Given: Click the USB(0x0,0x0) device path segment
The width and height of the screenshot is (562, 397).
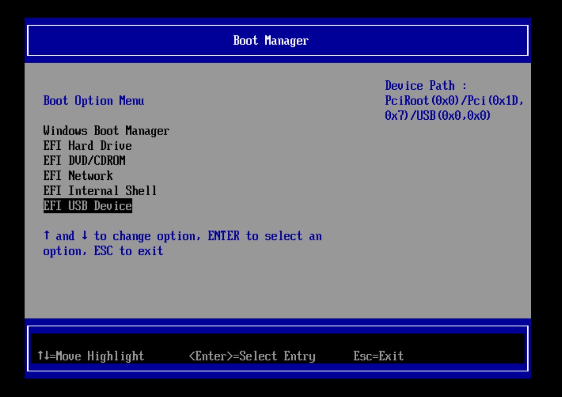Looking at the screenshot, I should pos(454,116).
